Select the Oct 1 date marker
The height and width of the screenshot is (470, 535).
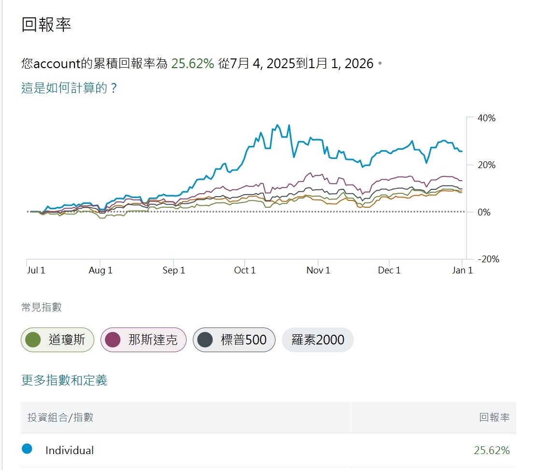245,270
